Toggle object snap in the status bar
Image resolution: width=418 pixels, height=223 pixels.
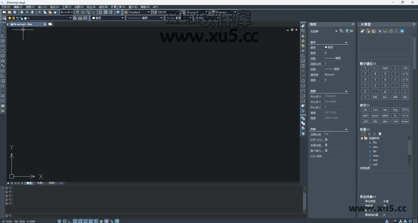point(79,221)
